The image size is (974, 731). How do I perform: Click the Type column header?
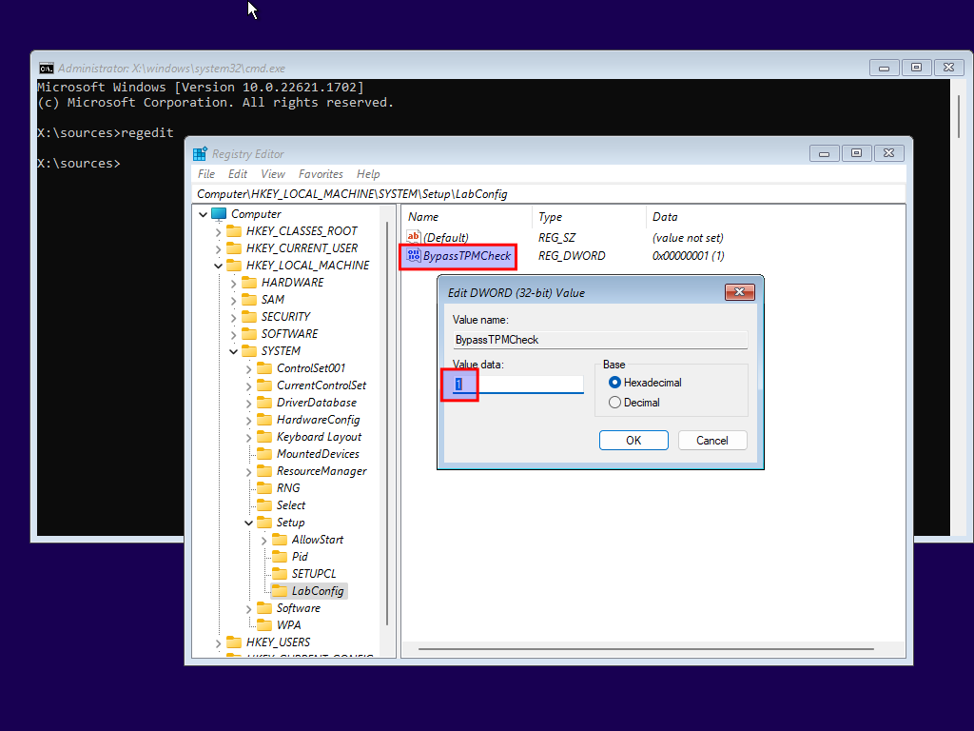(551, 217)
